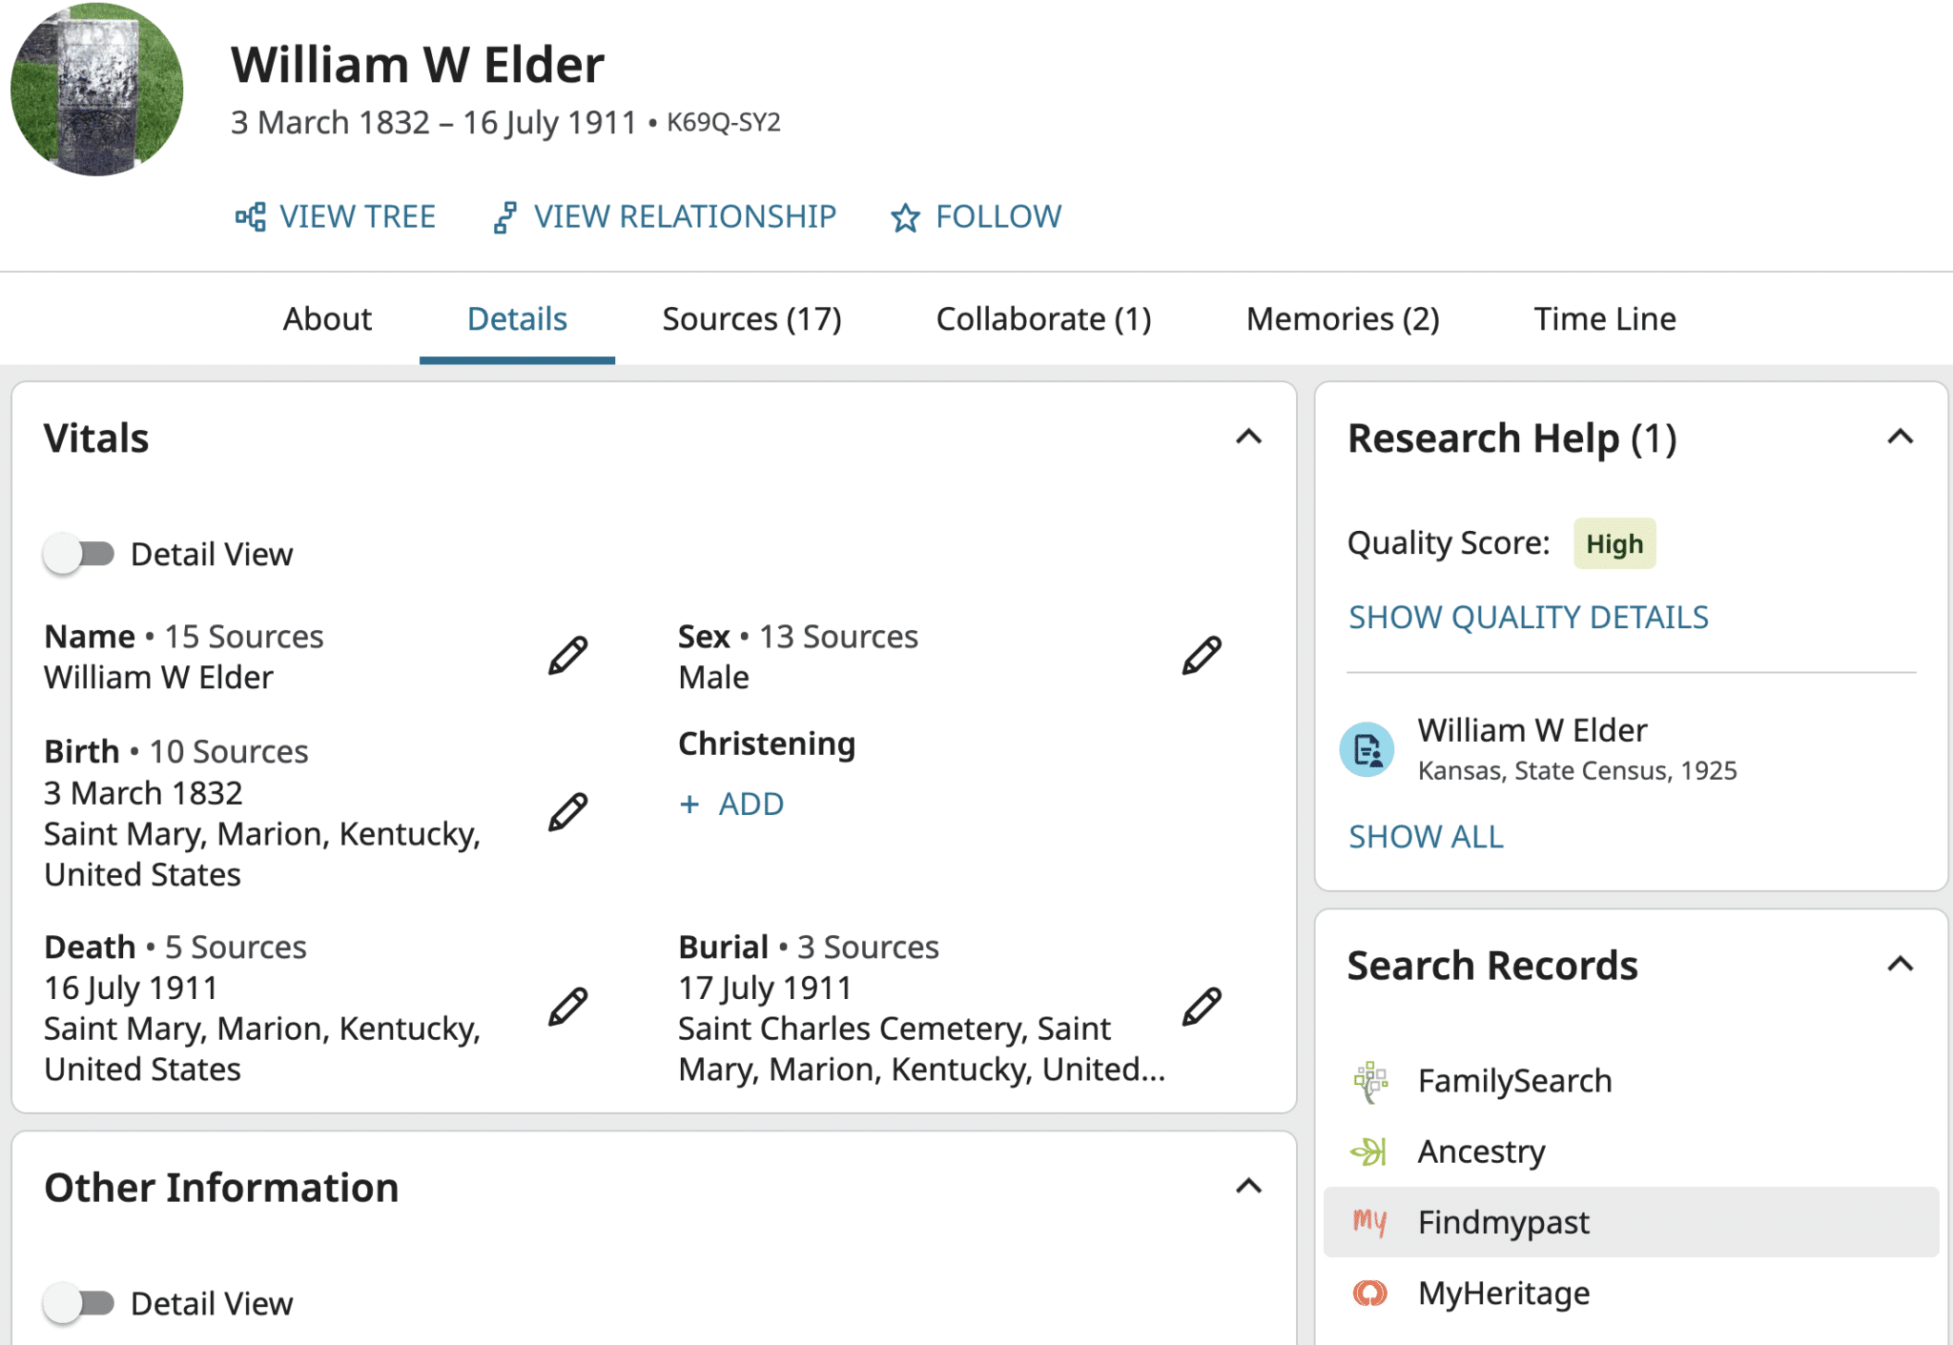Edit the Sex field with pencil icon
The height and width of the screenshot is (1345, 1953).
coord(1202,656)
